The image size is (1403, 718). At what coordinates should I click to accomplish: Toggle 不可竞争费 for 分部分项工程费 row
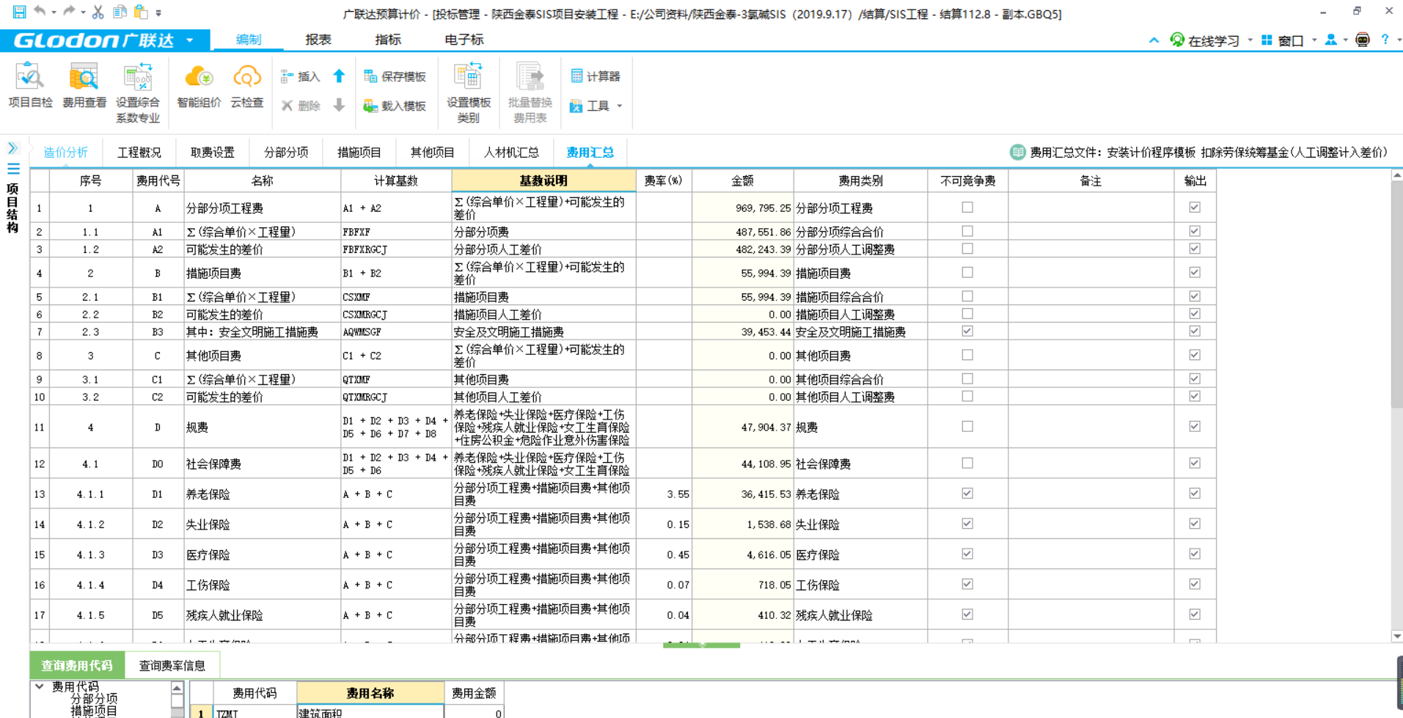(x=967, y=208)
